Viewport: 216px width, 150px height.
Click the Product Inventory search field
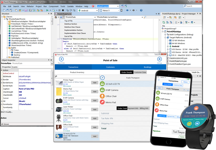point(77,76)
